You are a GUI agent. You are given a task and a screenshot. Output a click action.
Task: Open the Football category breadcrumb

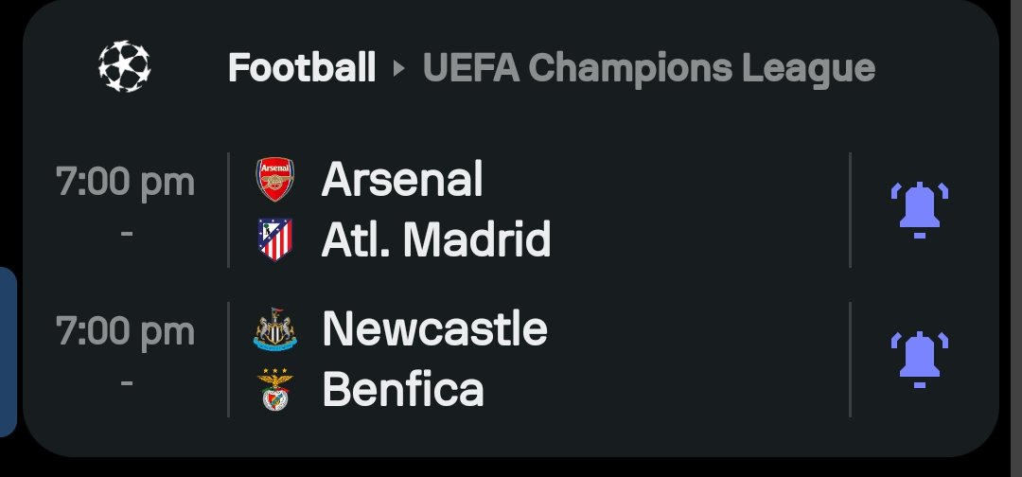(x=302, y=67)
